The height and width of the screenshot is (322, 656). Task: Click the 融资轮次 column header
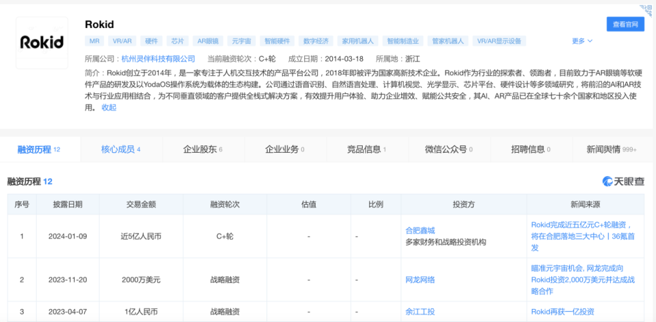click(225, 205)
